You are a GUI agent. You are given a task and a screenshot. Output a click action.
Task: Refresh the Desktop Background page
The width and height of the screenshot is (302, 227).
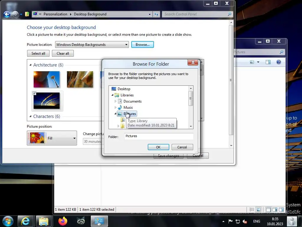point(156,14)
